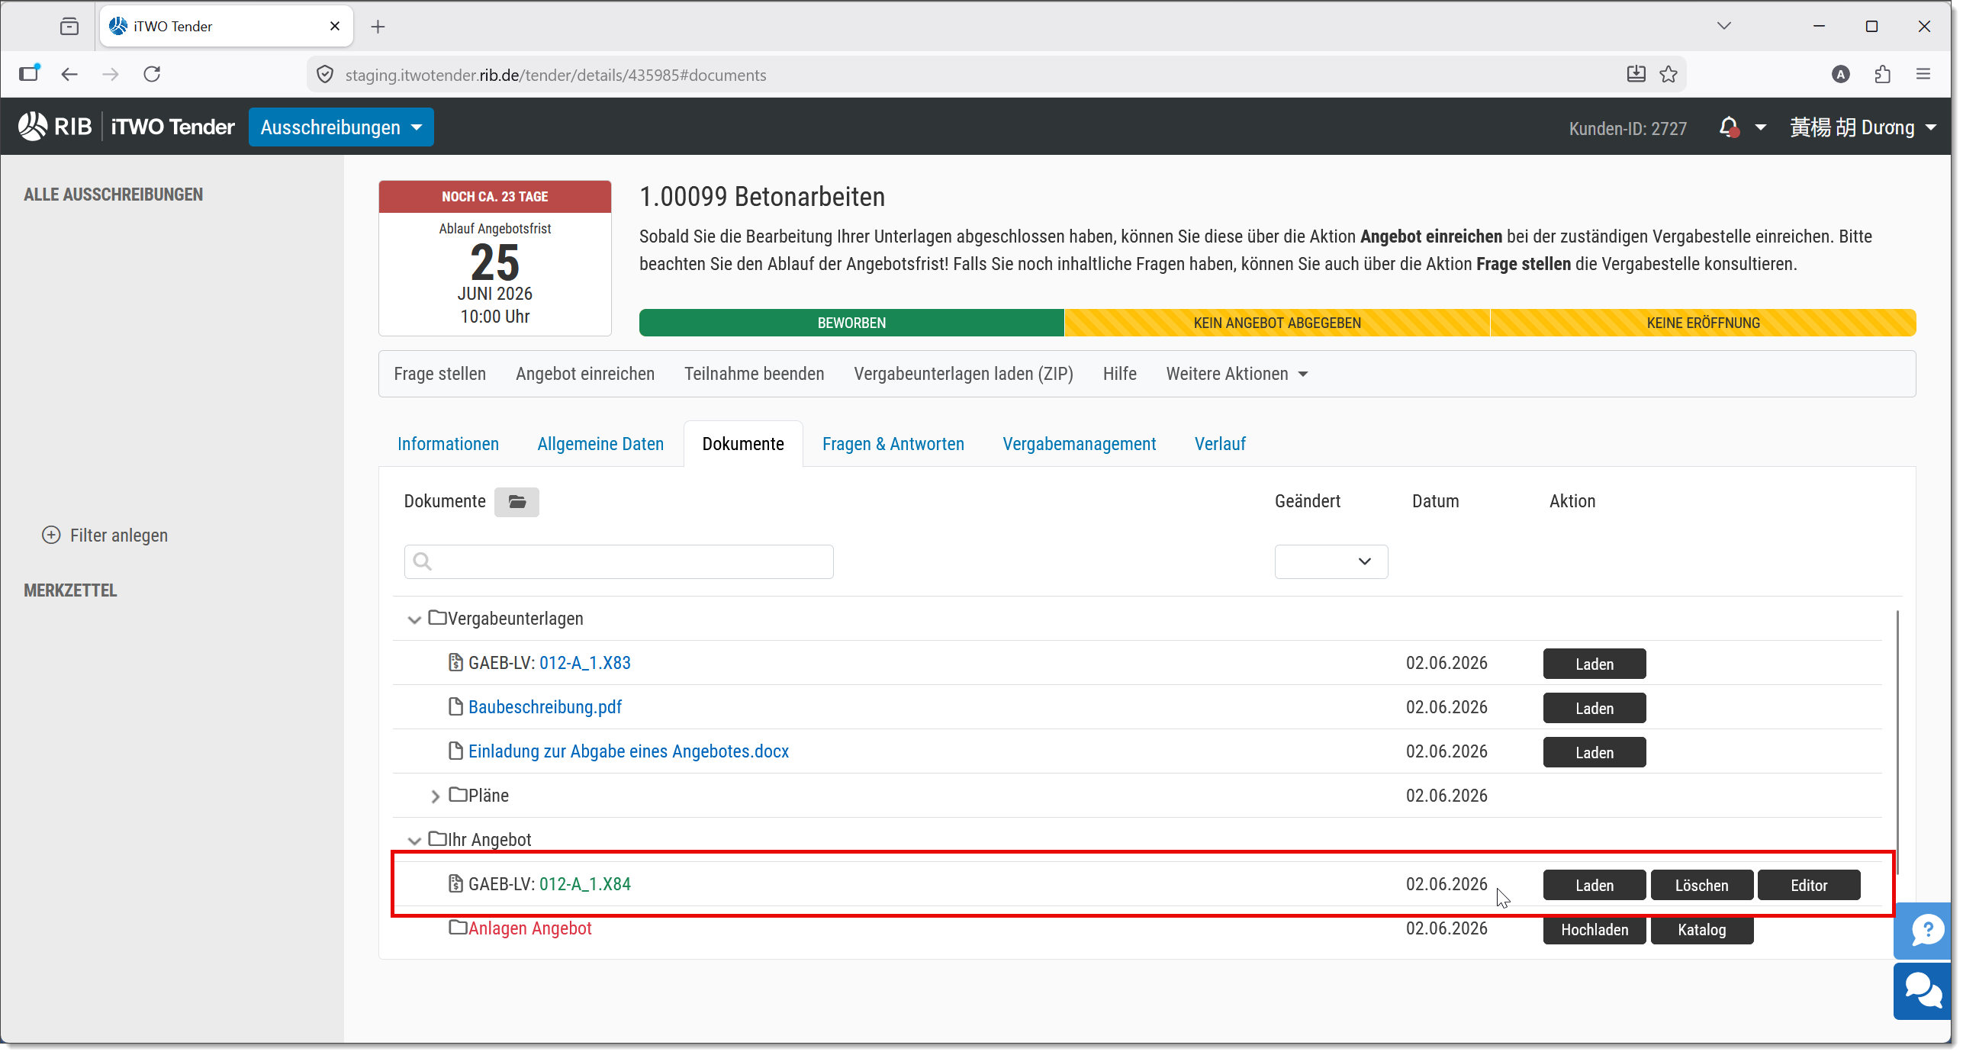Open Editor for 012-A_1.X84

(1809, 885)
